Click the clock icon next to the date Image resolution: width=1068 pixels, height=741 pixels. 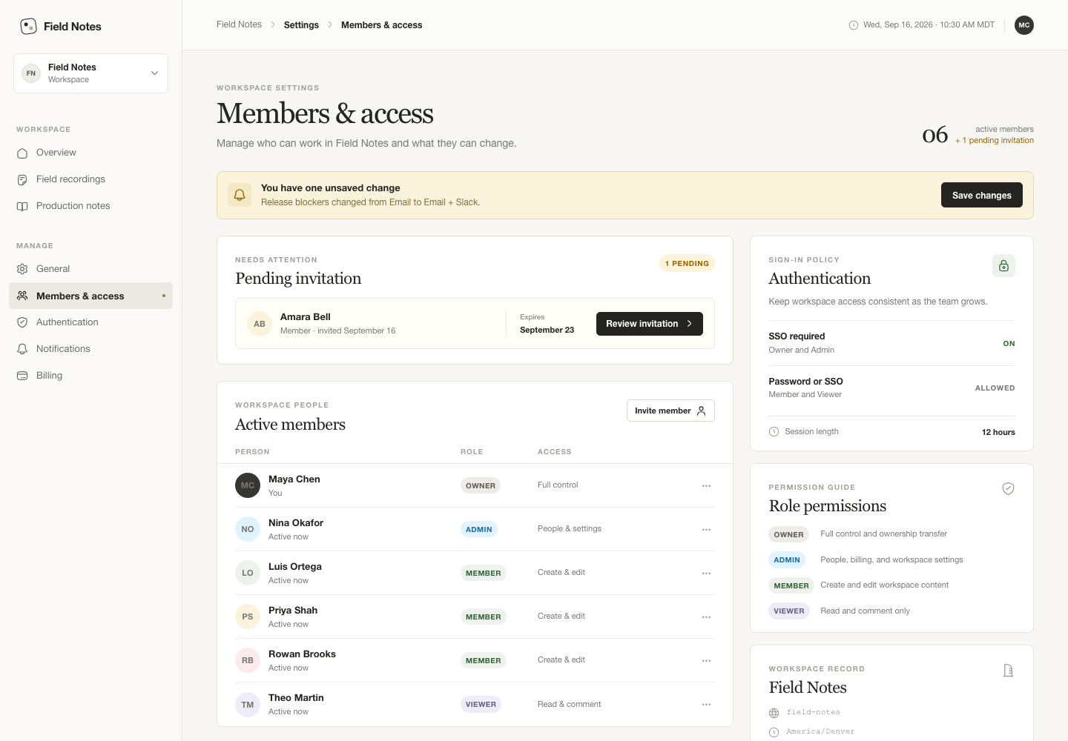(854, 25)
